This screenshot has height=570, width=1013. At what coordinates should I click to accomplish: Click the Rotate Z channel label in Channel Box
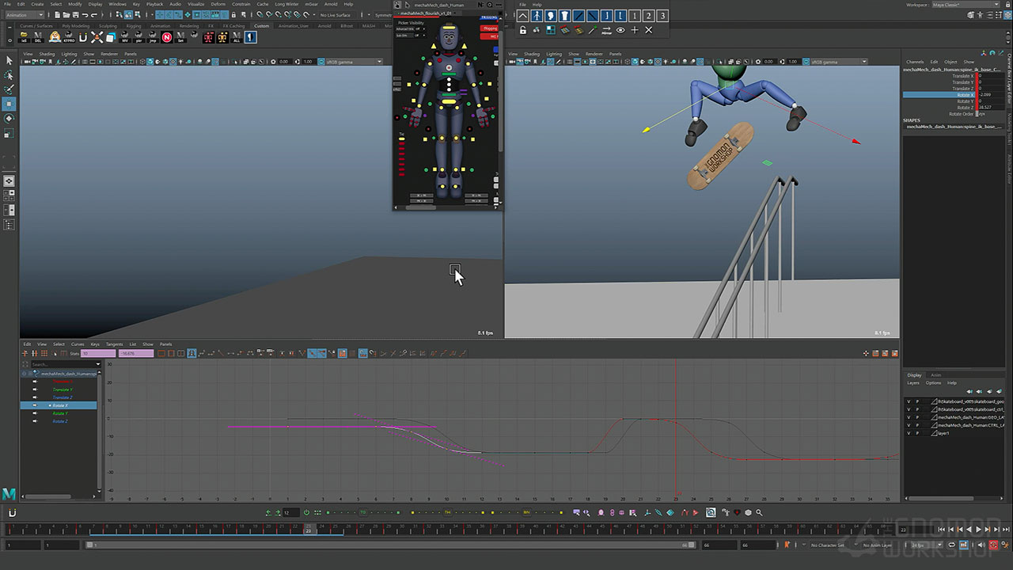(x=965, y=108)
